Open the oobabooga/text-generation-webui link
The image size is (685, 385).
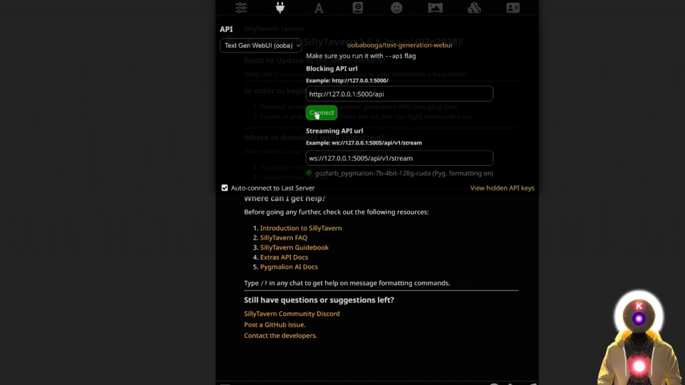pyautogui.click(x=399, y=45)
